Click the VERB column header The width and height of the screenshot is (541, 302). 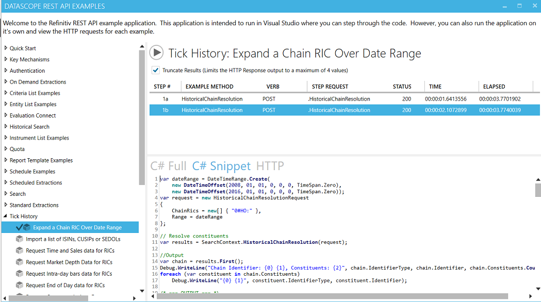[x=273, y=87]
